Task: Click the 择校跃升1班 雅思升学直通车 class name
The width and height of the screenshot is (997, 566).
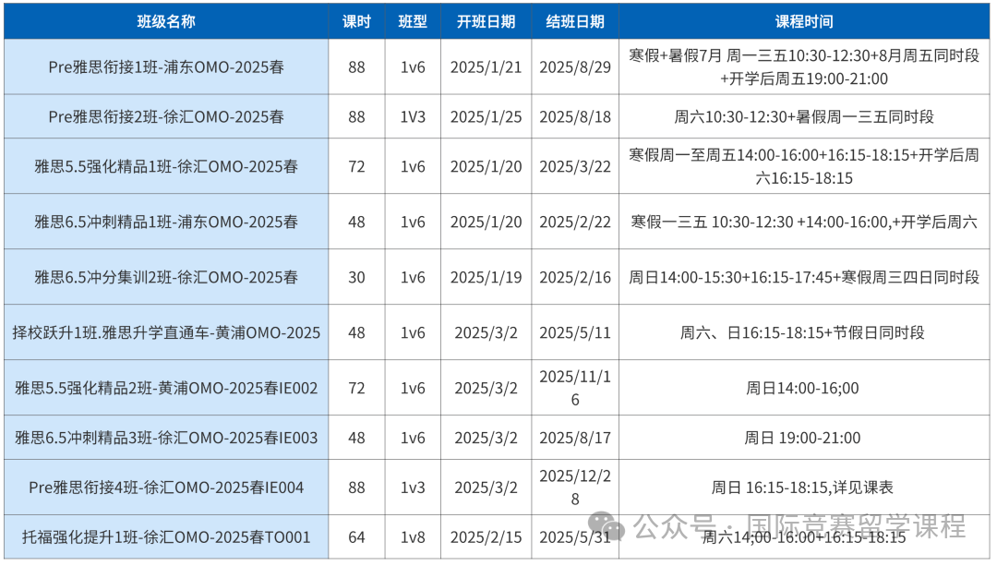Action: (x=166, y=332)
